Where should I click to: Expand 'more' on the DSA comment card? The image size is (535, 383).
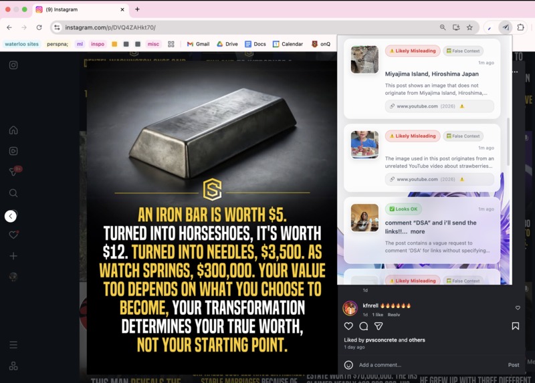point(417,231)
